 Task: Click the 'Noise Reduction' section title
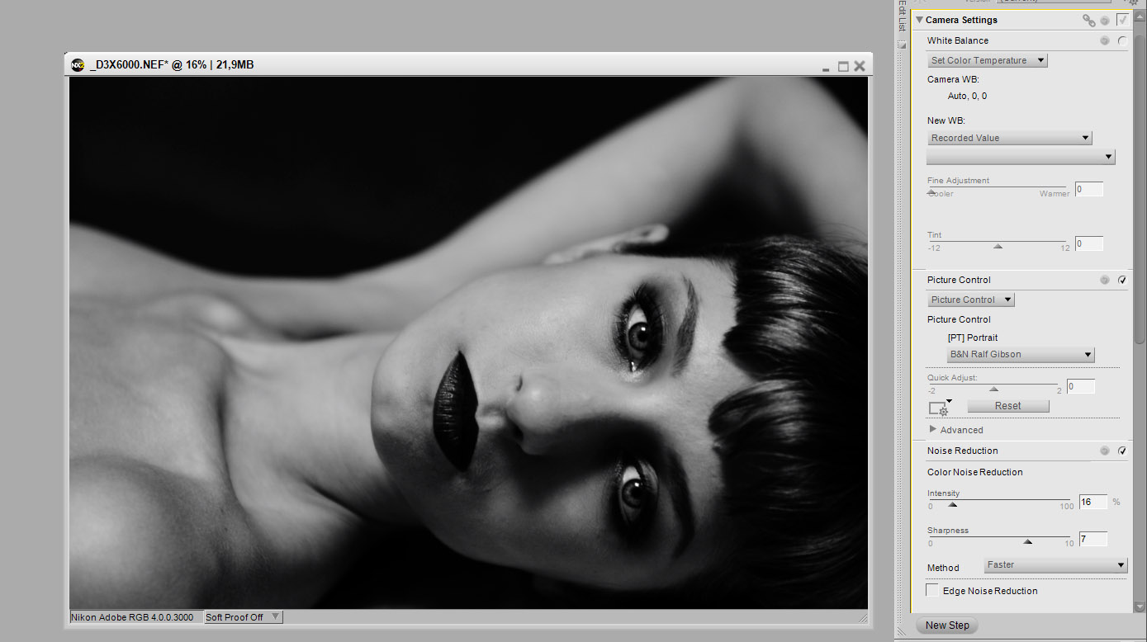coord(962,451)
